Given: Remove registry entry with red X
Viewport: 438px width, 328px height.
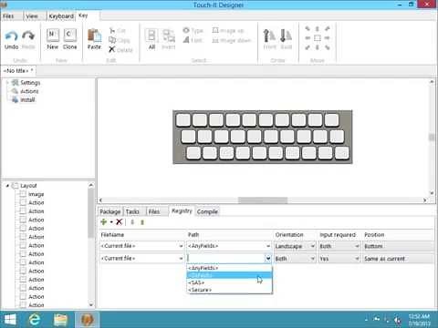Looking at the screenshot, I should click(119, 222).
